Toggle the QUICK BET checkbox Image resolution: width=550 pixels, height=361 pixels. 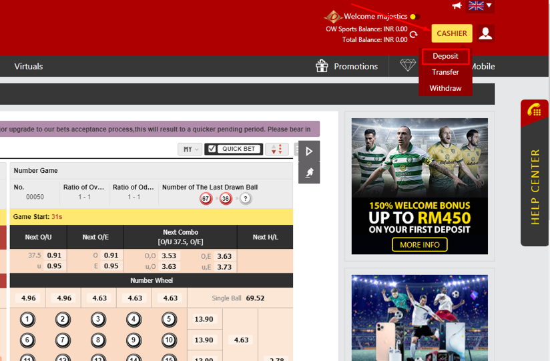[212, 149]
